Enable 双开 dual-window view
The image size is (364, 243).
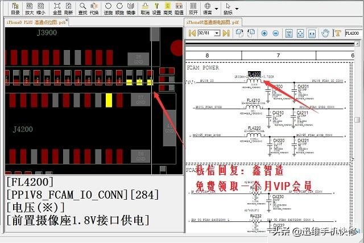click(x=193, y=9)
